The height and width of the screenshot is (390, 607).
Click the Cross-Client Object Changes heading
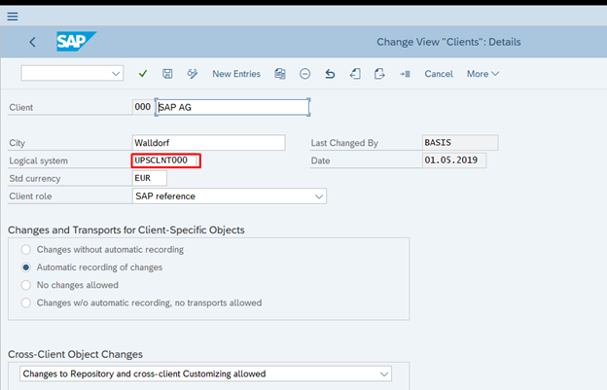[x=75, y=354]
